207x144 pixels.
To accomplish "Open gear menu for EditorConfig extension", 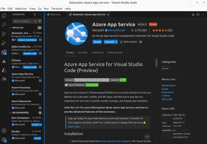I will coord(40,53).
